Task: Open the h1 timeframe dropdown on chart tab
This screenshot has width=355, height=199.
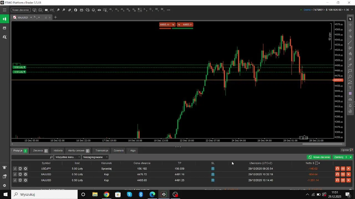Action: [x=39, y=17]
